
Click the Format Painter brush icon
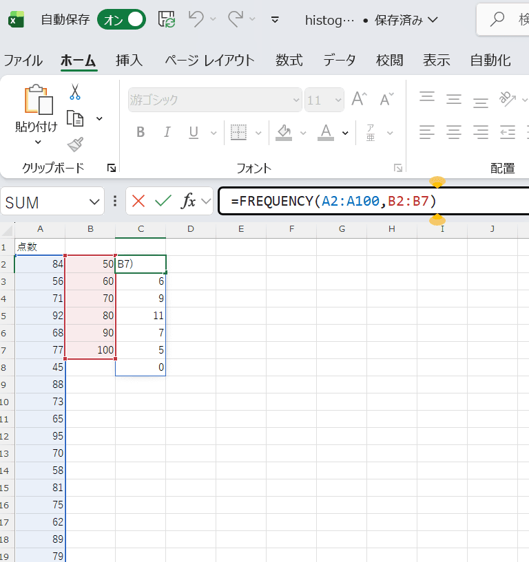pyautogui.click(x=74, y=144)
